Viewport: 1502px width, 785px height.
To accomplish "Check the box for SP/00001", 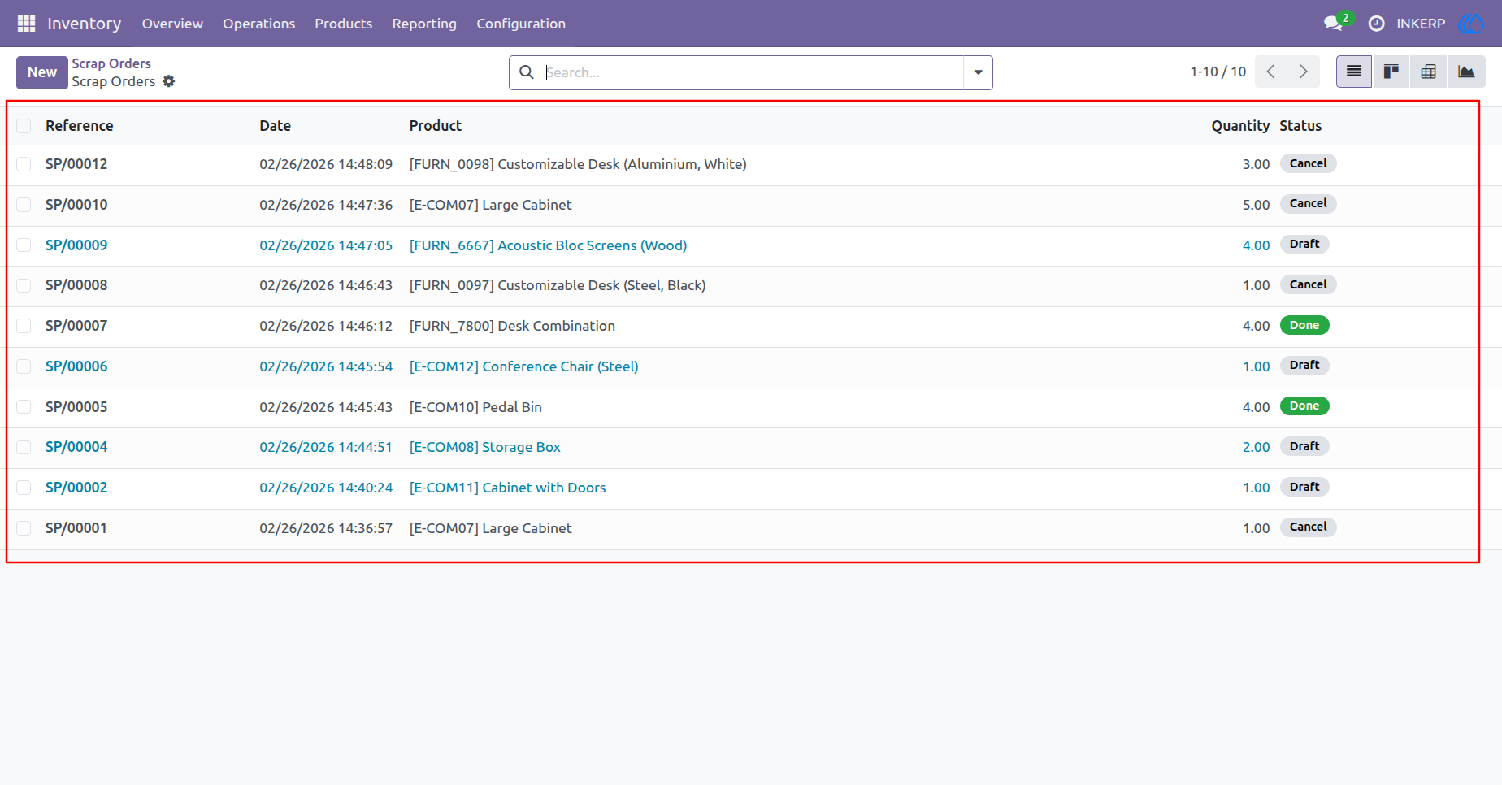I will 24,528.
